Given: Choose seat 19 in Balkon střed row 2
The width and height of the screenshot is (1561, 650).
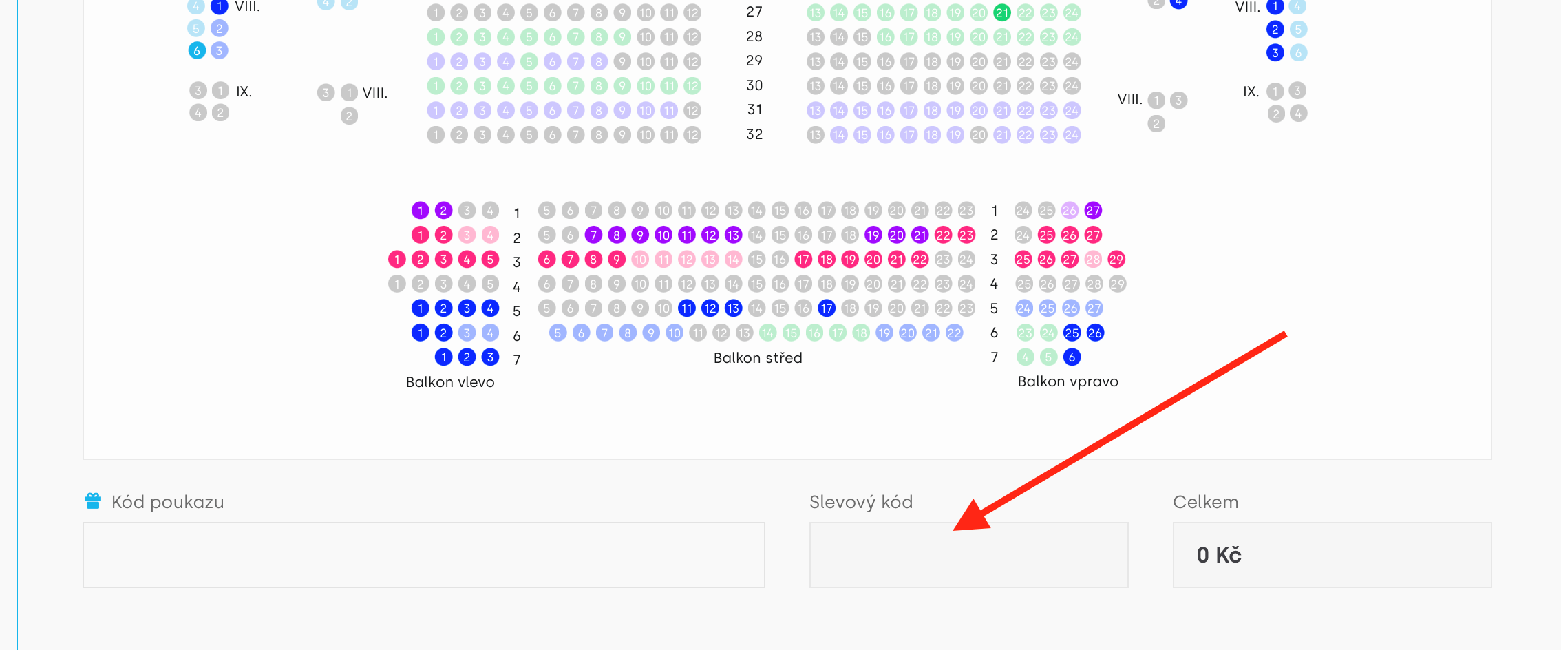Looking at the screenshot, I should click(x=873, y=235).
